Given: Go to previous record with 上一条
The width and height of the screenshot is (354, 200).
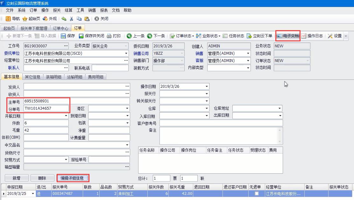Looking at the screenshot, I should (x=136, y=36).
